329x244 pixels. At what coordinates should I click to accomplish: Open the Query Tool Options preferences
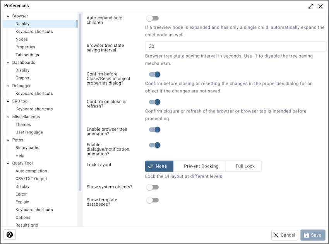[23, 218]
